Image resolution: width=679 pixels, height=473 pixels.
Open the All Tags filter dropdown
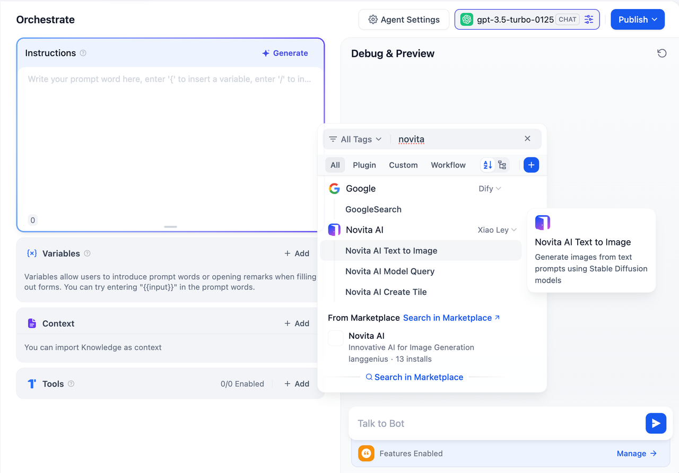tap(355, 139)
